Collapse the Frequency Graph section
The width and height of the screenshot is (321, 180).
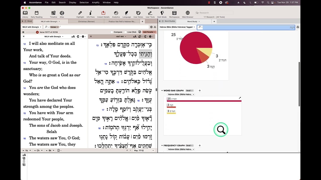click(x=162, y=145)
